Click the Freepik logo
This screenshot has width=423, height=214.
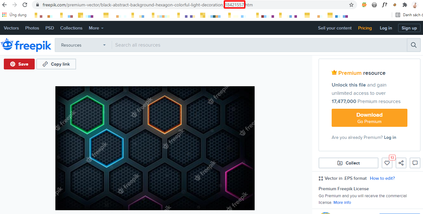click(26, 45)
